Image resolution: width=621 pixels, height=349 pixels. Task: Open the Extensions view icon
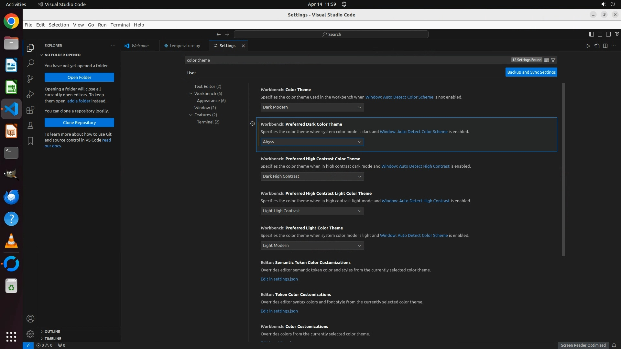pyautogui.click(x=30, y=110)
